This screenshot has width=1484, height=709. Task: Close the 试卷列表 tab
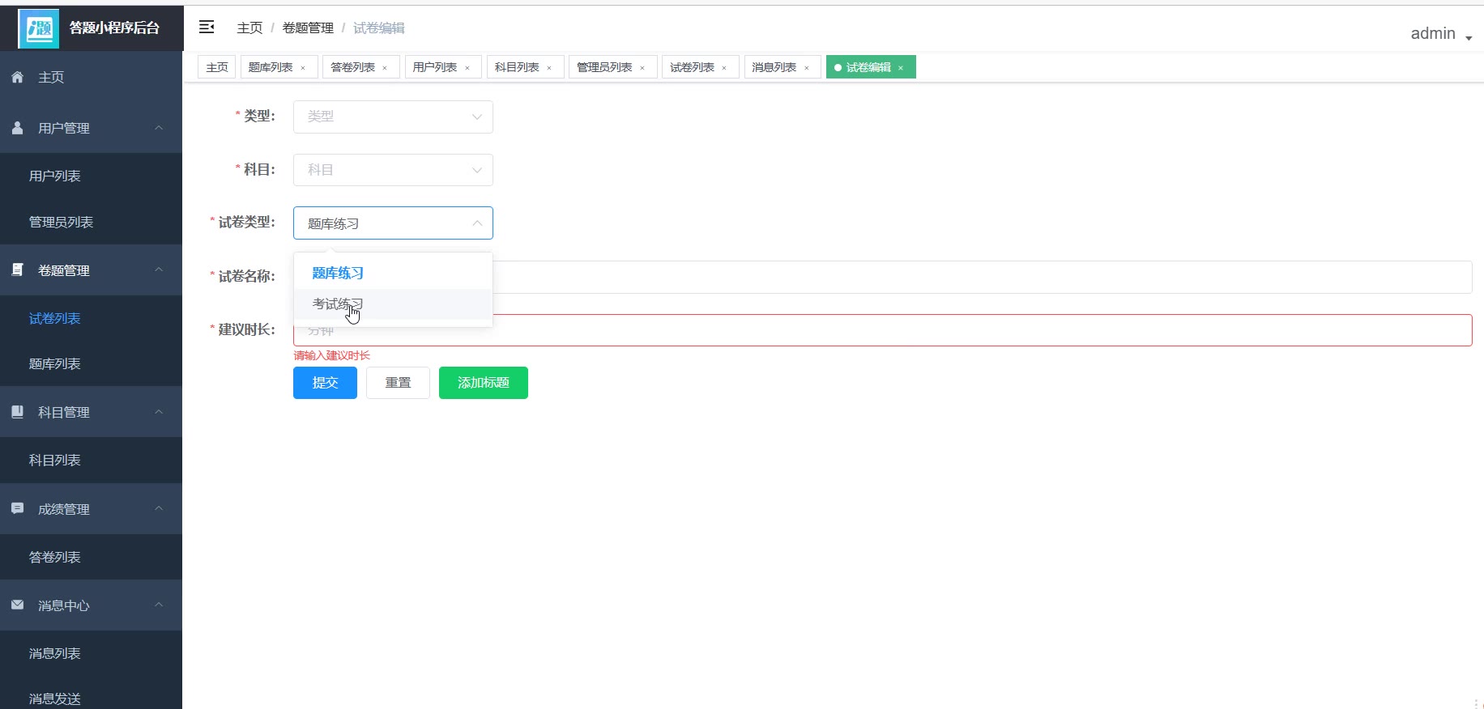pos(724,68)
